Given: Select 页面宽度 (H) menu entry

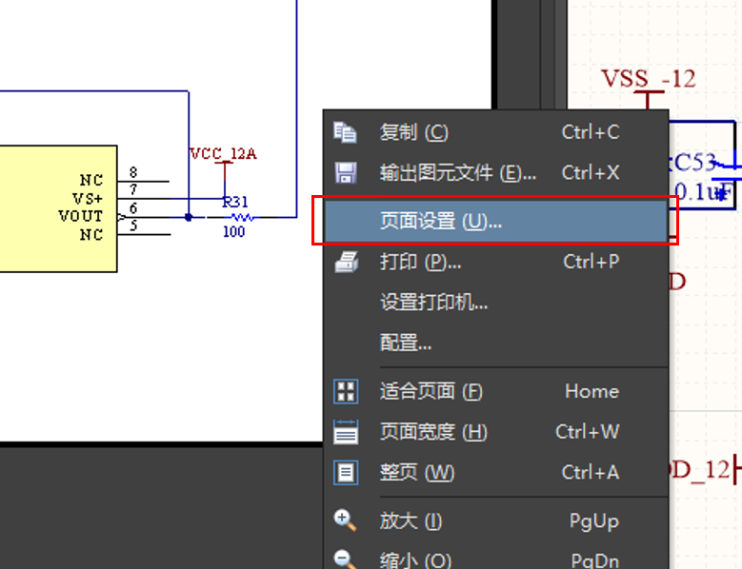Looking at the screenshot, I should click(x=496, y=432).
